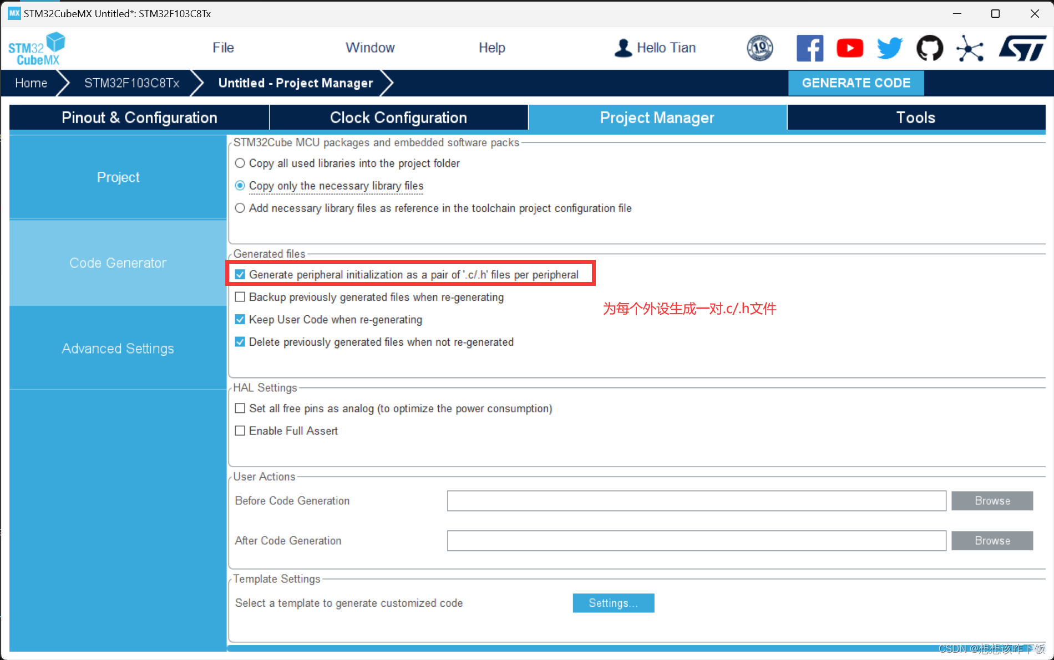Image resolution: width=1054 pixels, height=660 pixels.
Task: Click the STM32CubeMX logo icon
Action: [x=37, y=48]
